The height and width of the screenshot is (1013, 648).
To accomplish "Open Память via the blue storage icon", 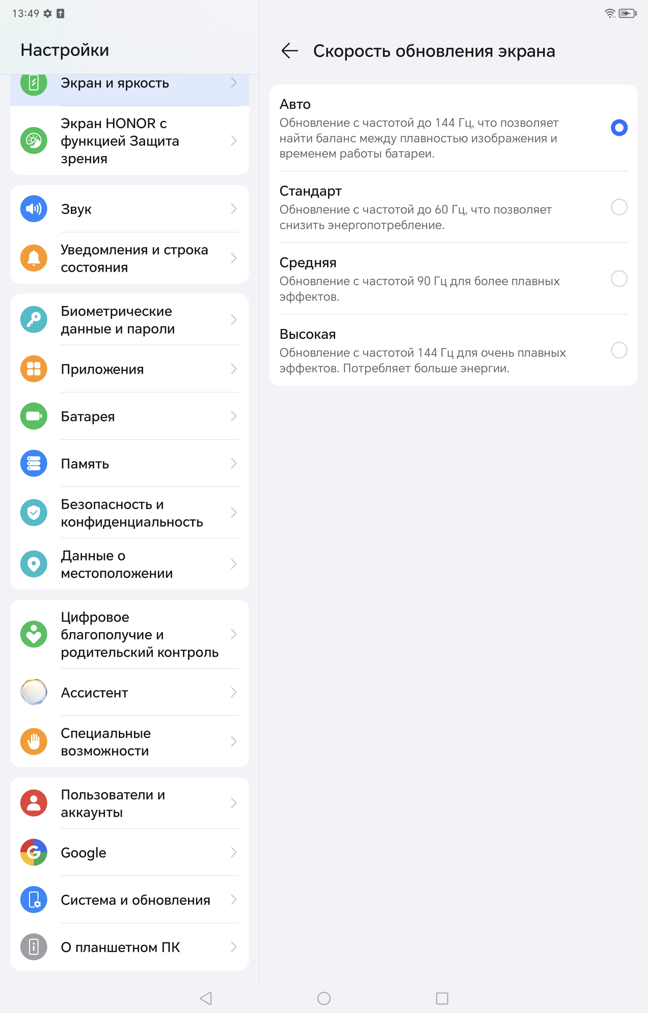I will 34,463.
